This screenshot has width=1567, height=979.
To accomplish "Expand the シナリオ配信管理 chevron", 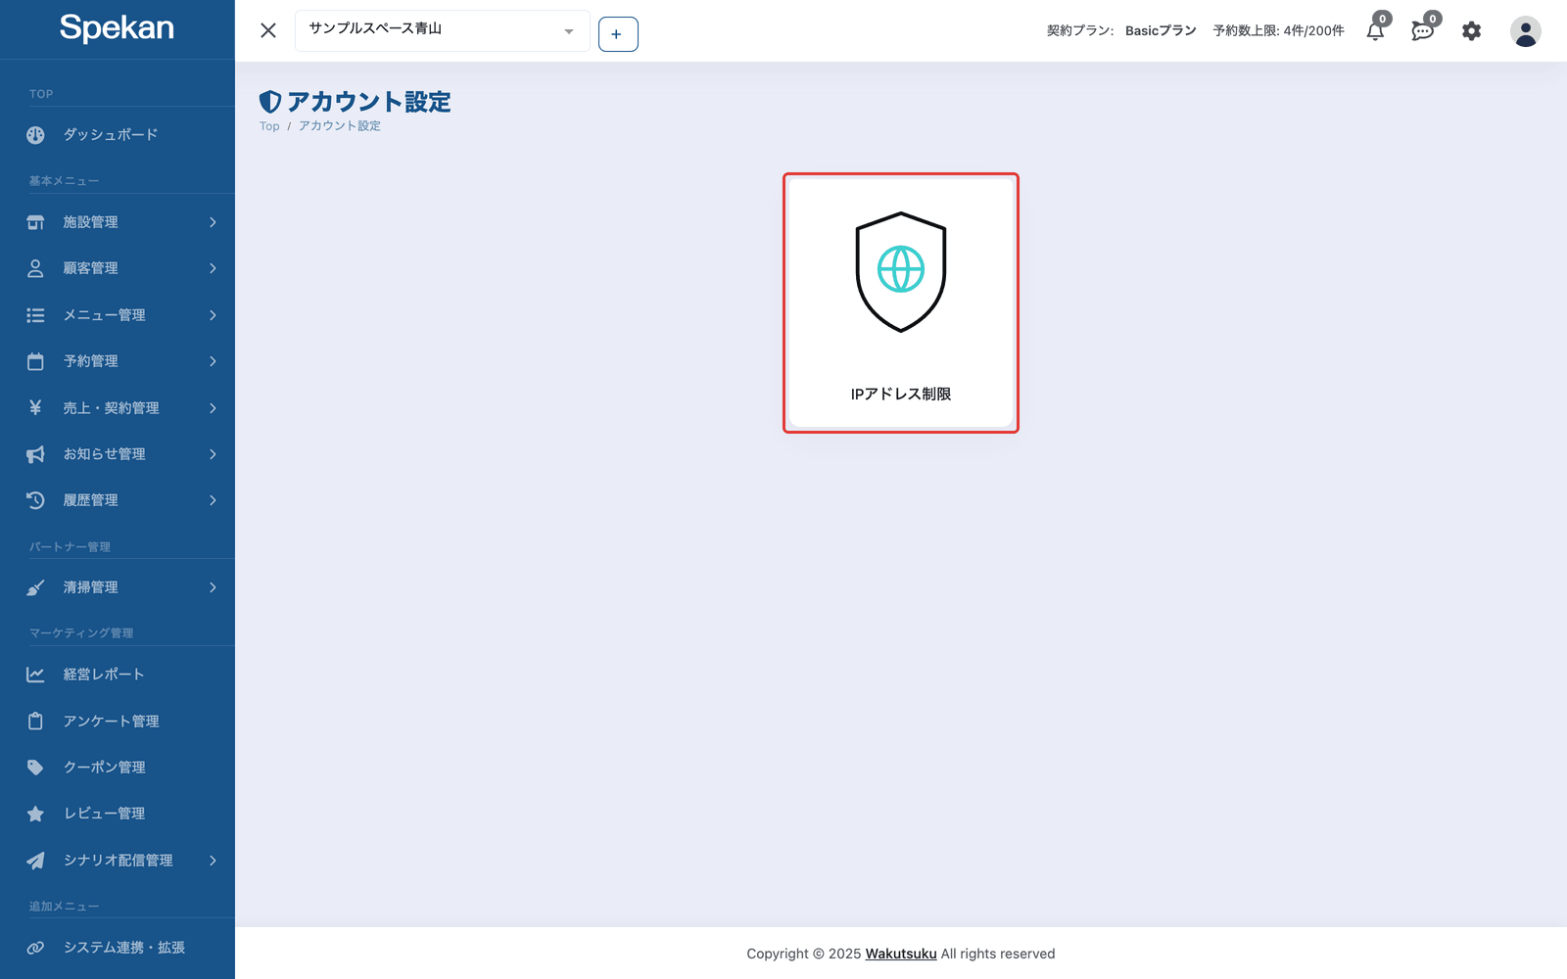I will click(x=213, y=861).
